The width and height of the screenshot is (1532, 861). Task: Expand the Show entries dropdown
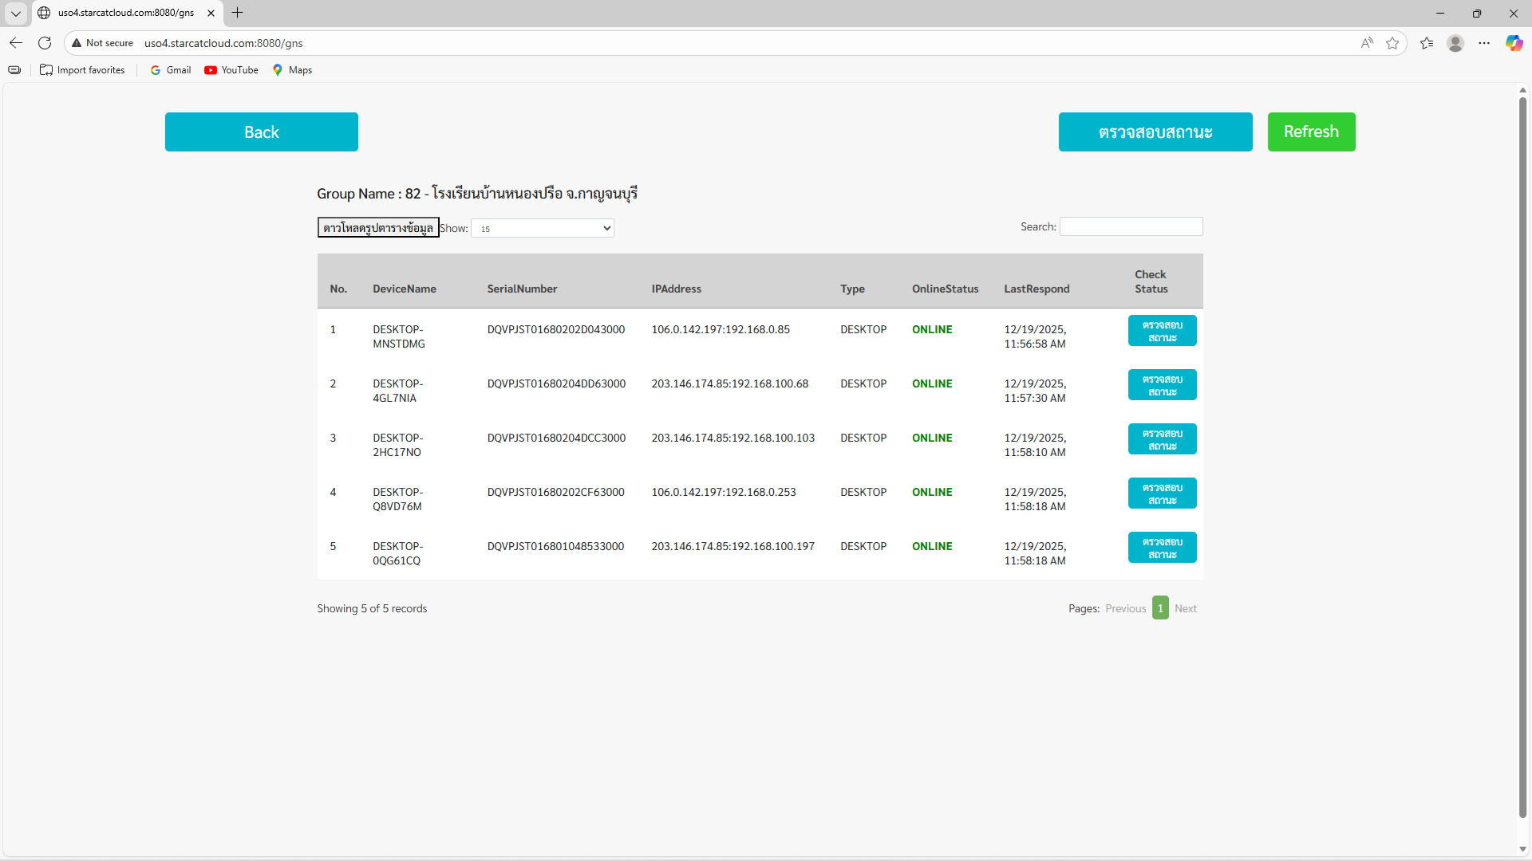(x=543, y=229)
